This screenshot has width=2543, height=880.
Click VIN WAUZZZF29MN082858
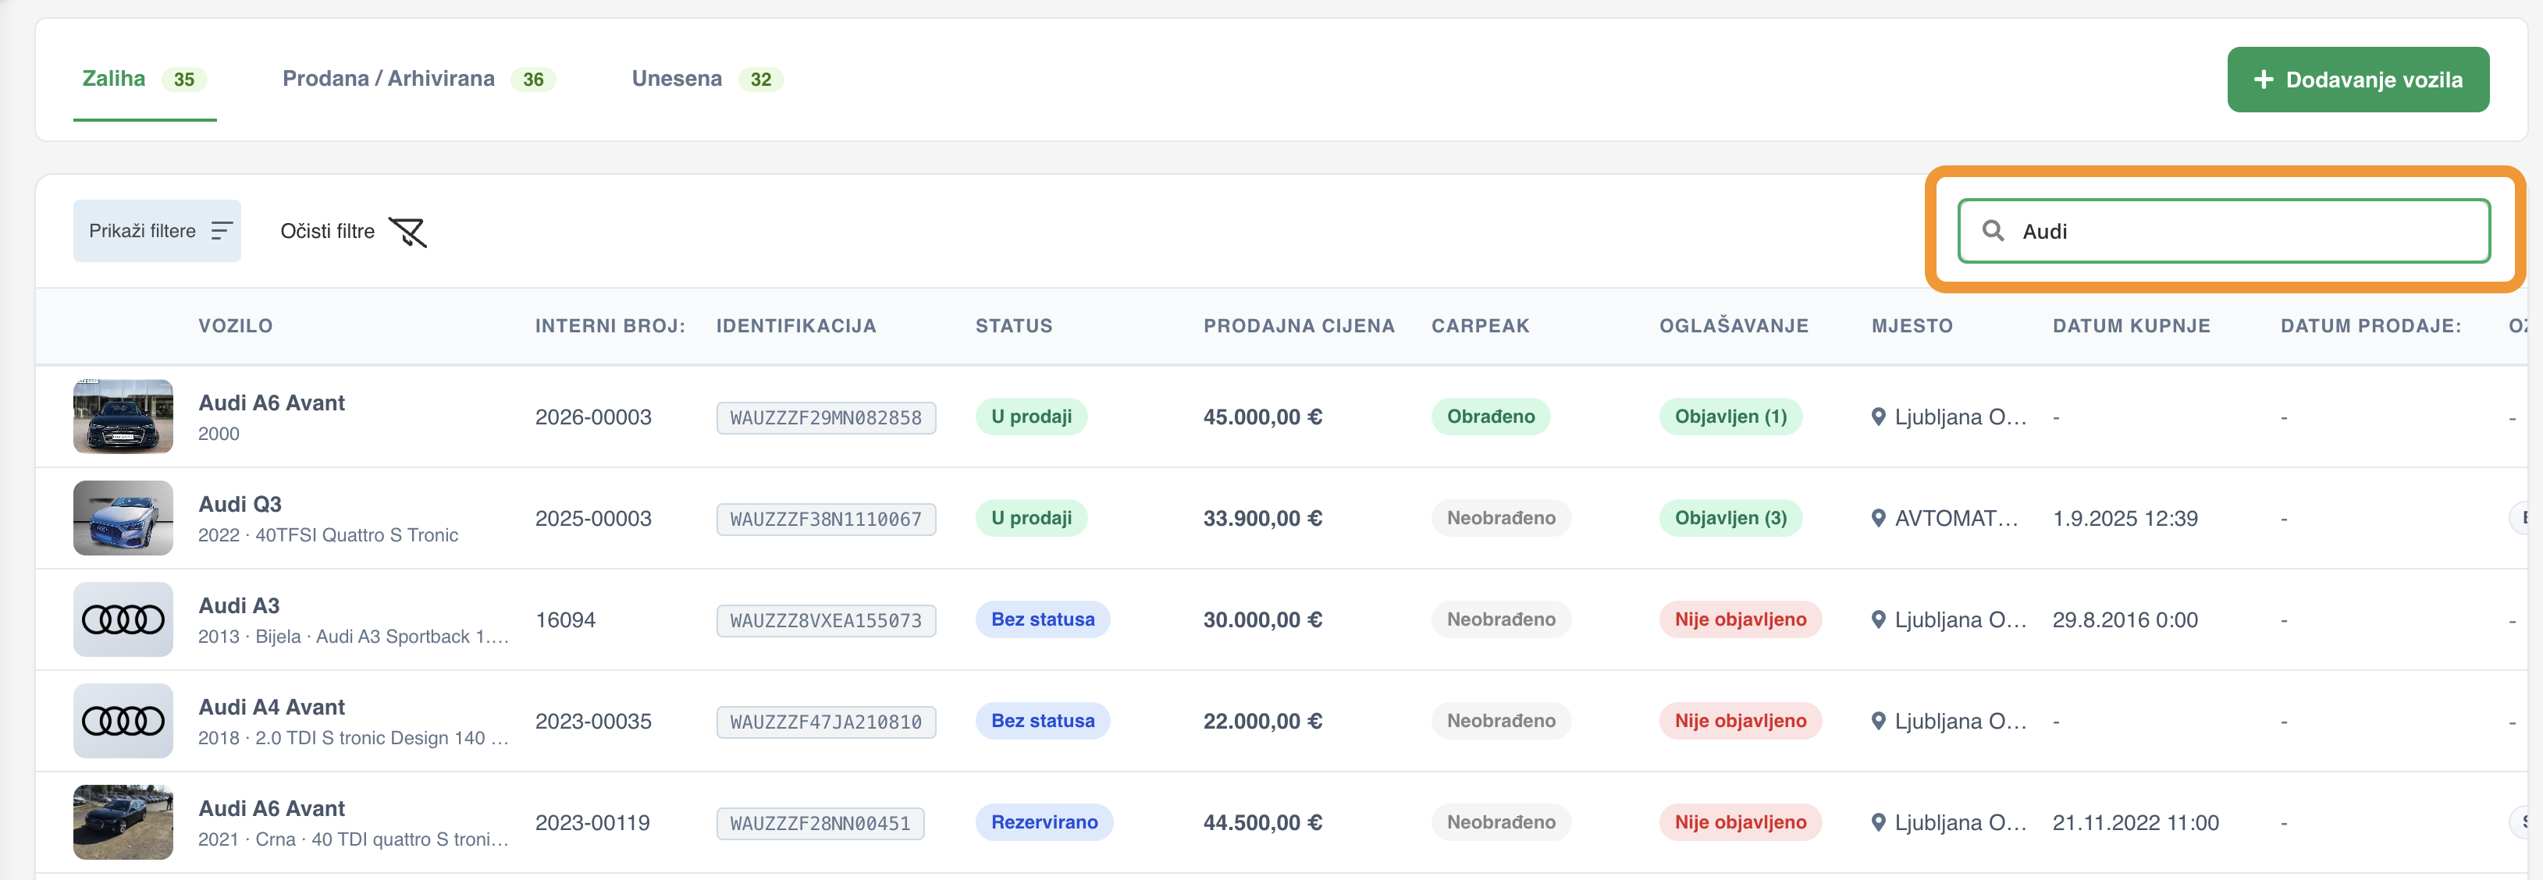point(827,417)
